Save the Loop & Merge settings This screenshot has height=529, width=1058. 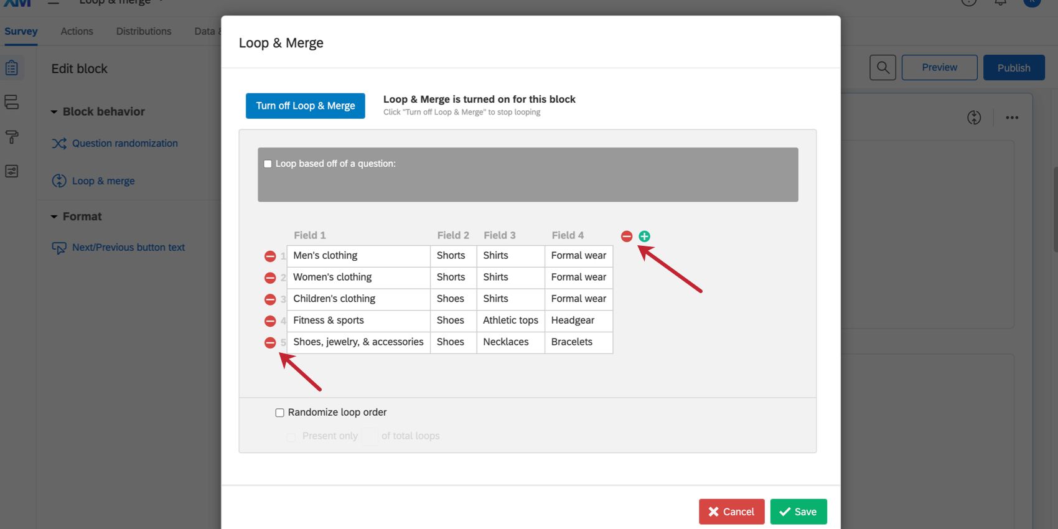[x=798, y=512]
